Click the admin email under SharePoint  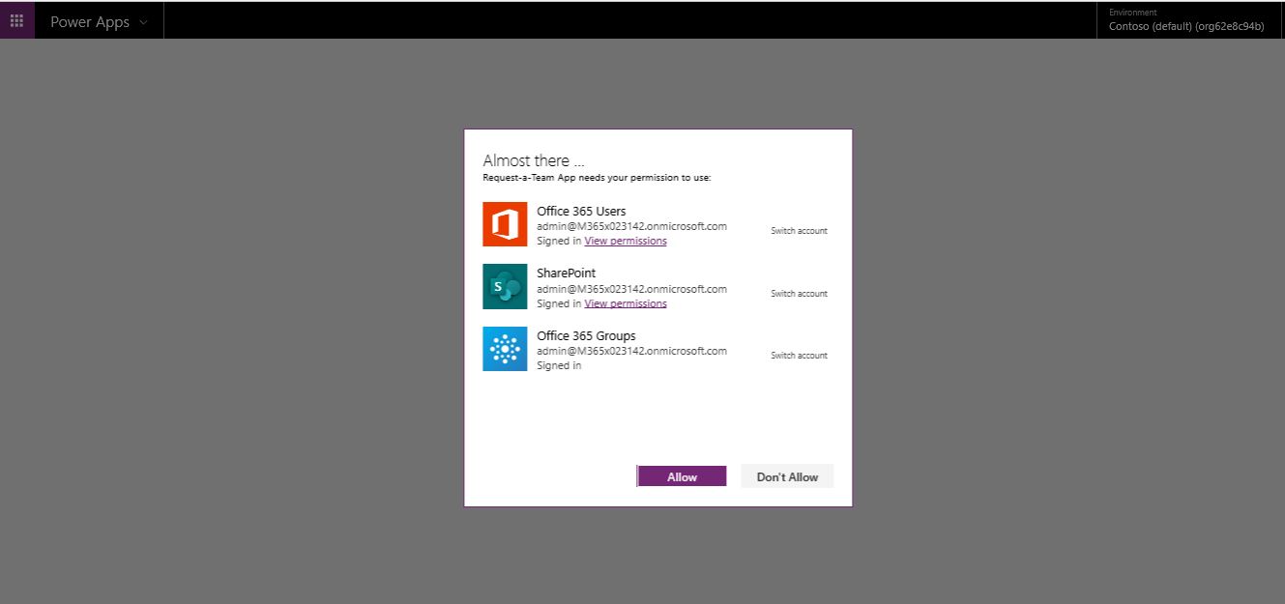click(x=631, y=289)
